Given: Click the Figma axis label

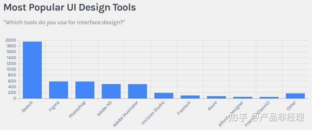Looking at the screenshot, I should [54, 106].
